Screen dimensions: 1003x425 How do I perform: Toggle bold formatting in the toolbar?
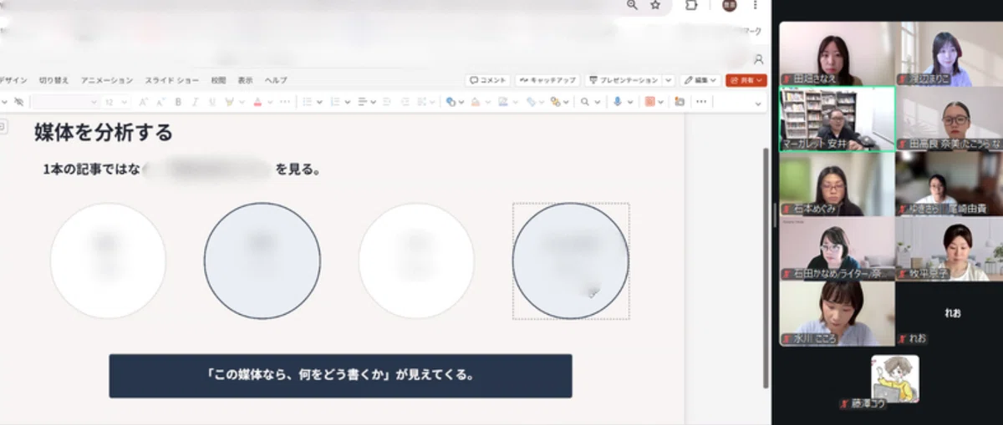178,102
